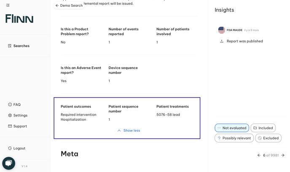Image resolution: width=290 pixels, height=172 pixels.
Task: Mark report as Included
Action: point(263,128)
